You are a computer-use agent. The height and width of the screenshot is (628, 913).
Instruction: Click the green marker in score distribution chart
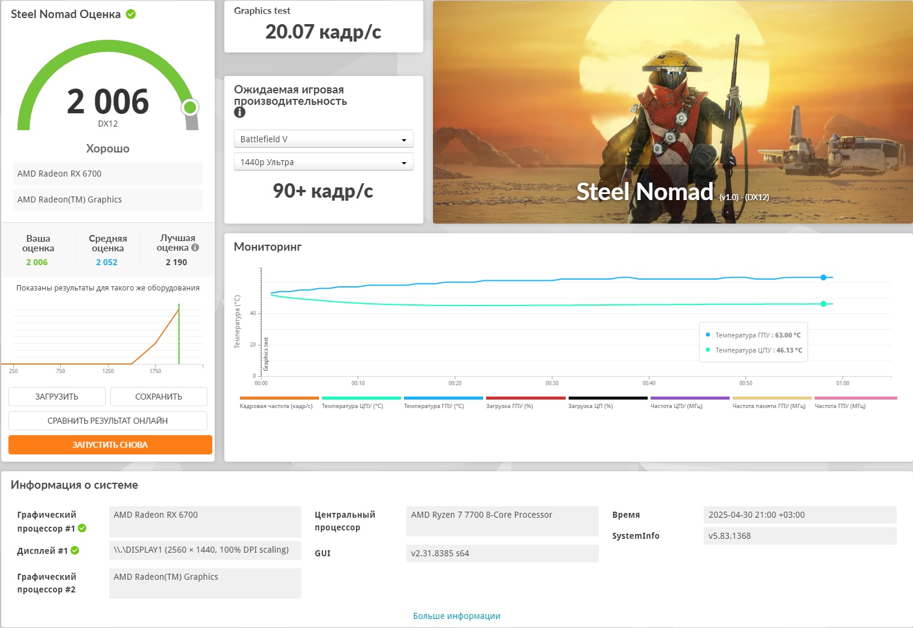[x=179, y=334]
